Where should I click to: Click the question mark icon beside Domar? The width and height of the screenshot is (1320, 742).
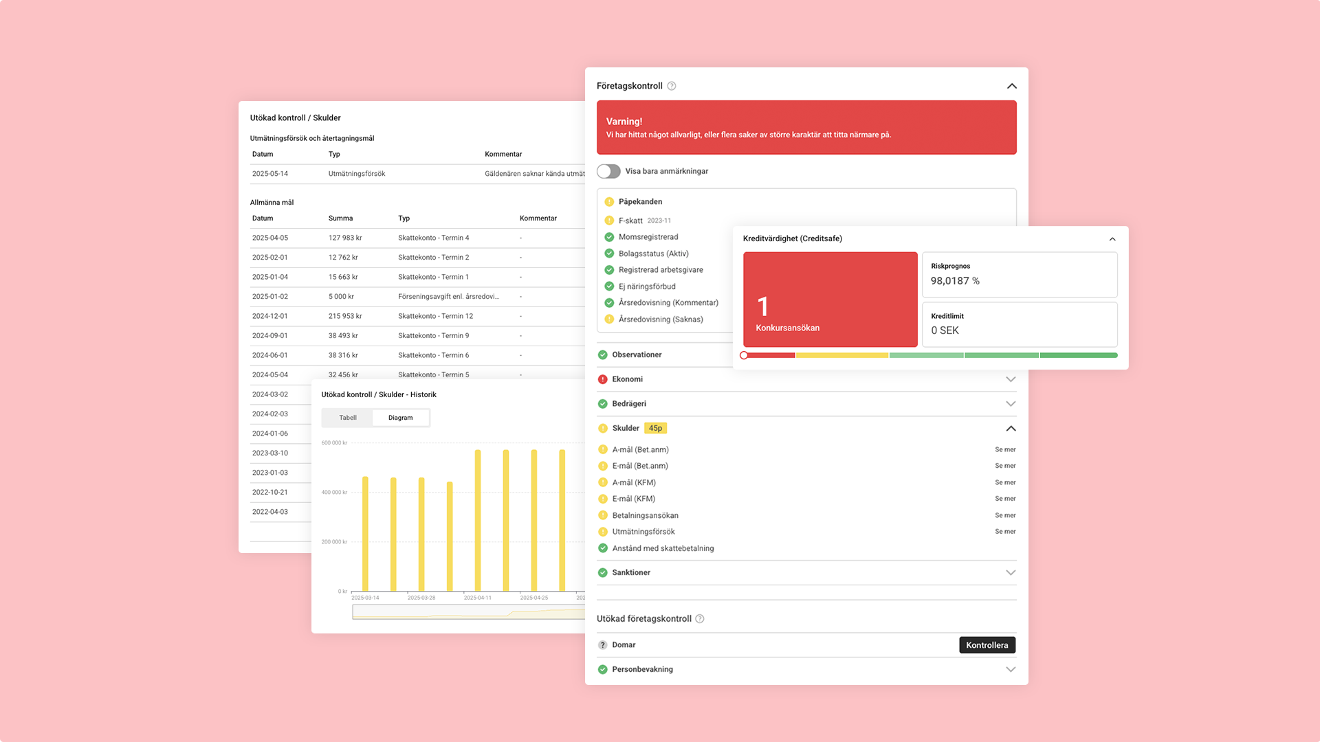click(603, 645)
